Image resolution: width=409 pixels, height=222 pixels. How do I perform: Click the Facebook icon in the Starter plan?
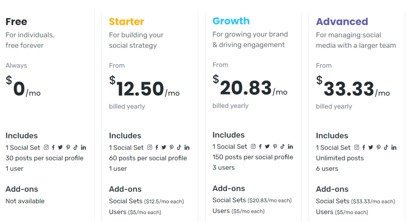[x=157, y=148]
